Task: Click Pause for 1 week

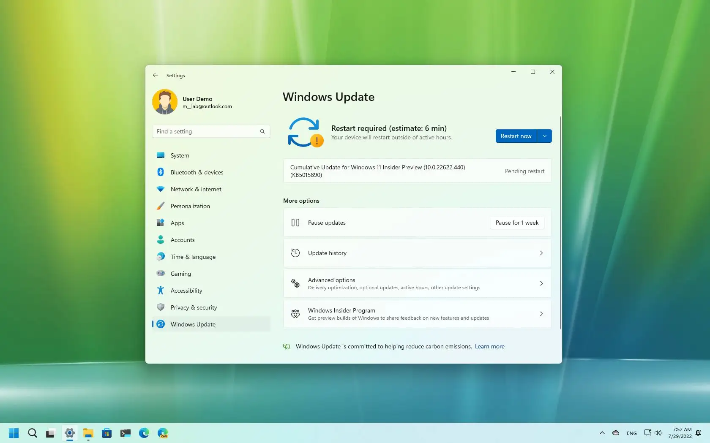Action: pos(517,223)
